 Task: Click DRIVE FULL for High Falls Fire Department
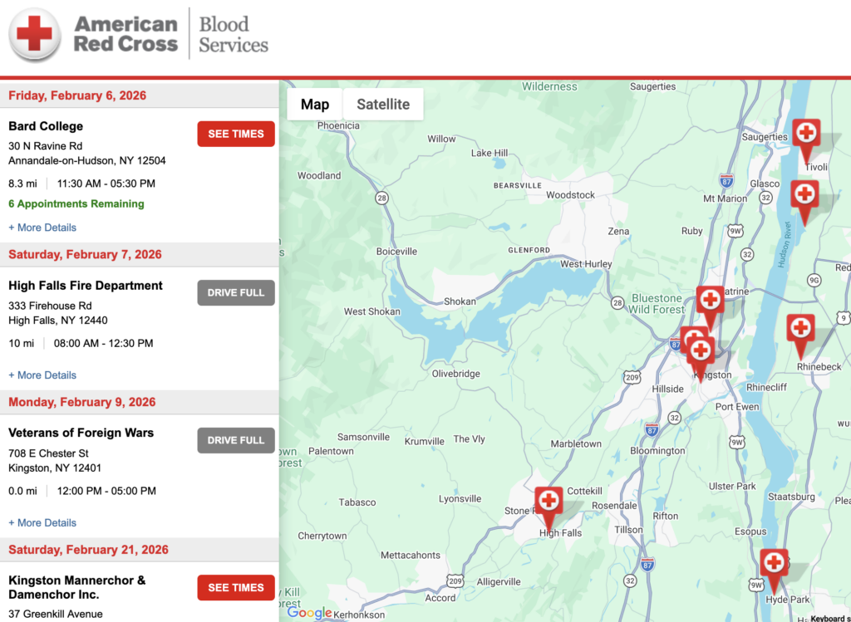pyautogui.click(x=235, y=292)
